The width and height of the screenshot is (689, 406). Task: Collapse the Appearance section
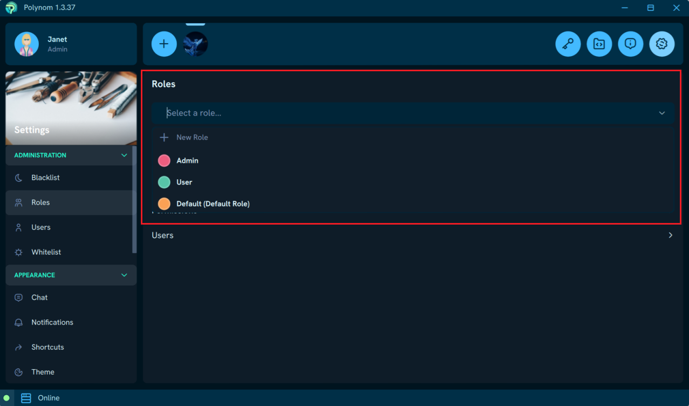124,275
